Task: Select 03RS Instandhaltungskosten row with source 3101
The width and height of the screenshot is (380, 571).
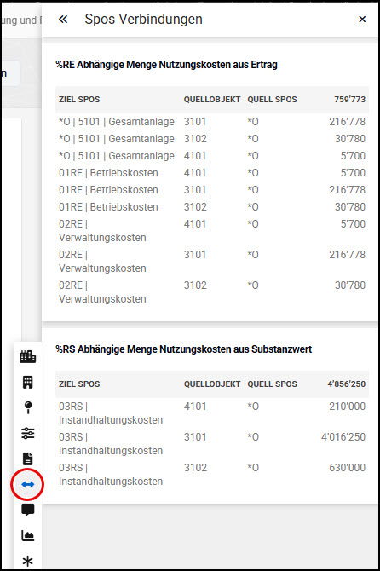Action: click(212, 444)
